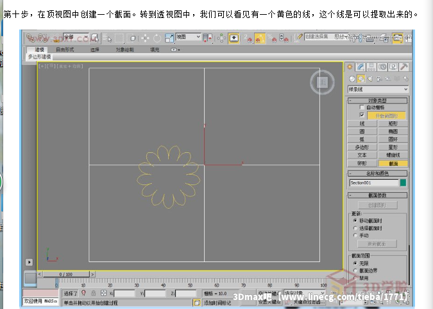Select the Move tool in toolbar

(145, 38)
